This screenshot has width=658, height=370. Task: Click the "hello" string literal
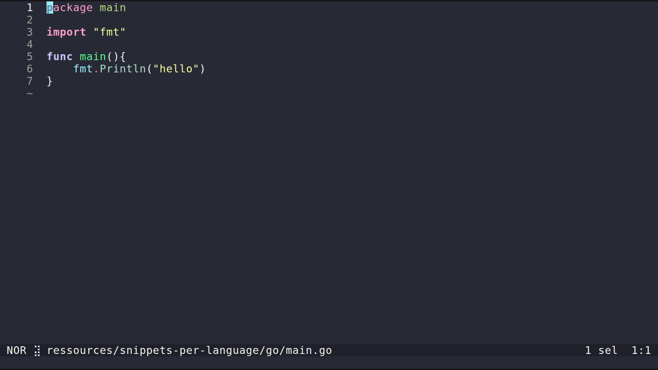(176, 69)
